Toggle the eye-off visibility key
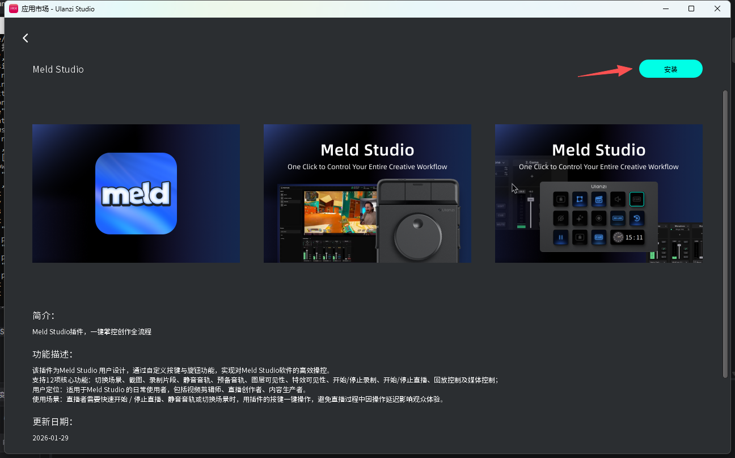This screenshot has height=458, width=735. click(561, 218)
